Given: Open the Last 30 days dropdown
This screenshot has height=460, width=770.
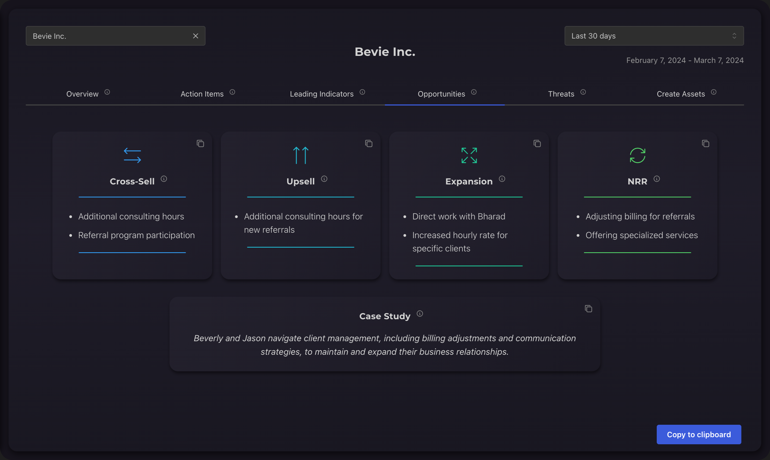Looking at the screenshot, I should coord(654,36).
